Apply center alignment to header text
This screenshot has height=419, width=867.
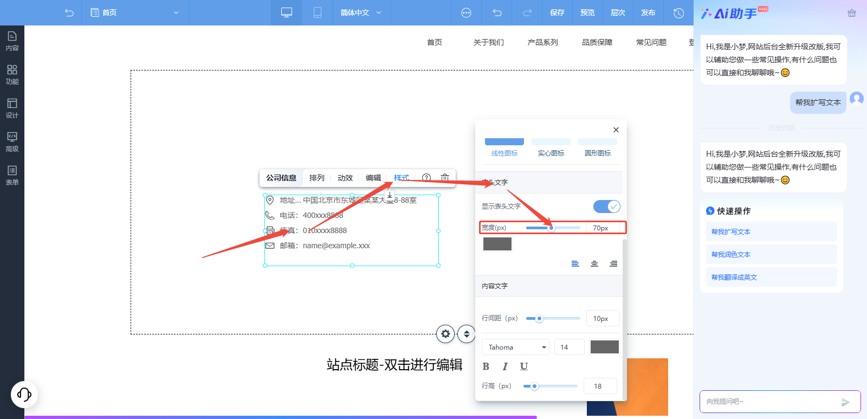click(x=594, y=263)
